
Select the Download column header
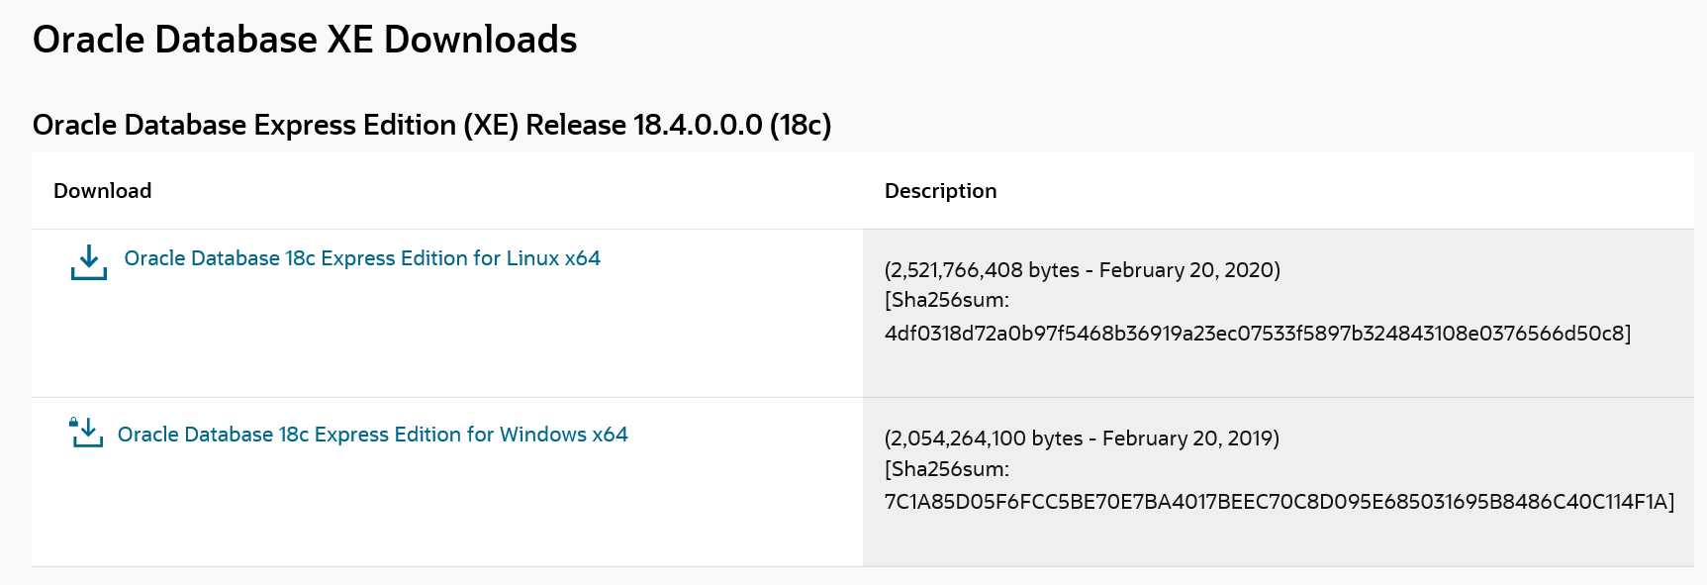click(102, 191)
